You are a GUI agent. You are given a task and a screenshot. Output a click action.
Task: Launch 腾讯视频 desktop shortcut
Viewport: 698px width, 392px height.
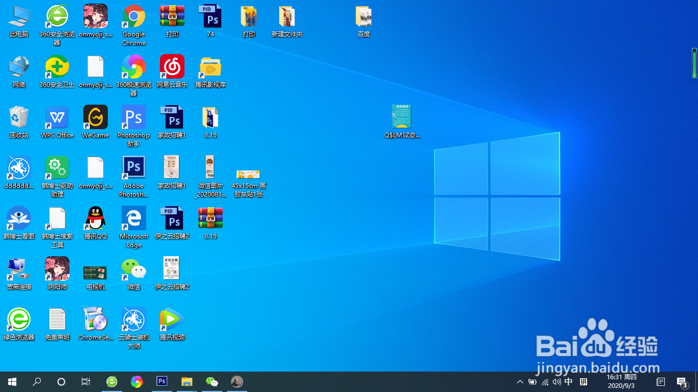[172, 325]
